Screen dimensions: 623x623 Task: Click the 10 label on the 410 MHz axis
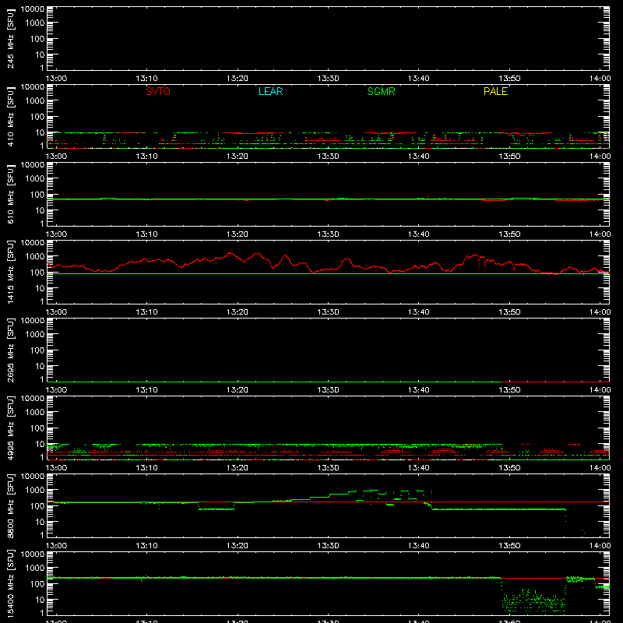(x=40, y=132)
